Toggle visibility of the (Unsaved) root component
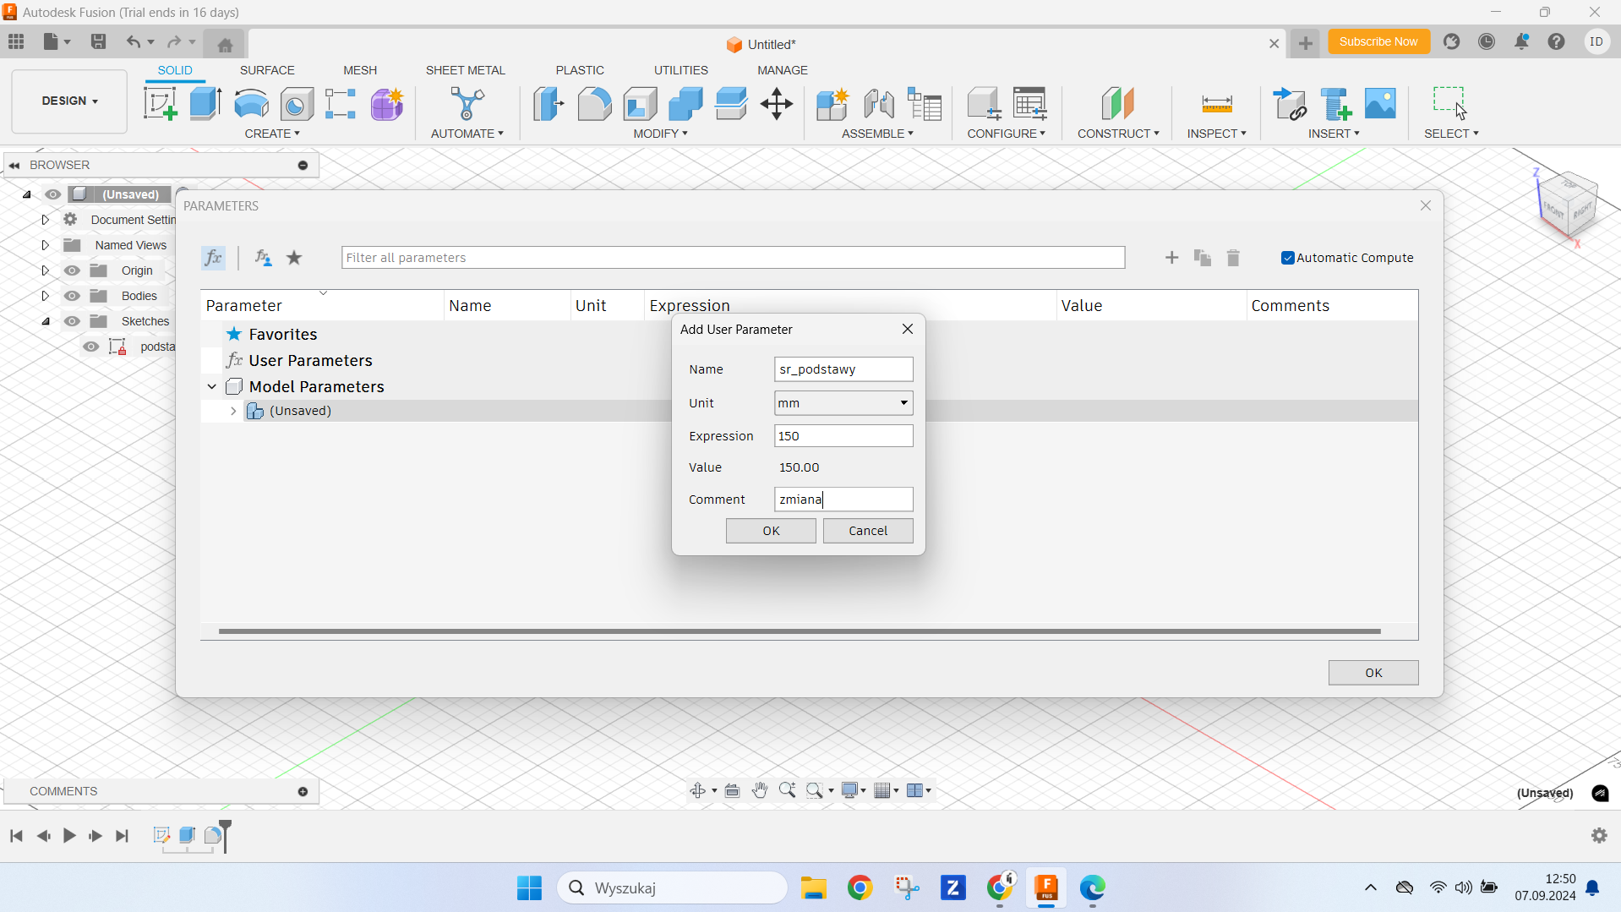The height and width of the screenshot is (912, 1621). click(52, 194)
